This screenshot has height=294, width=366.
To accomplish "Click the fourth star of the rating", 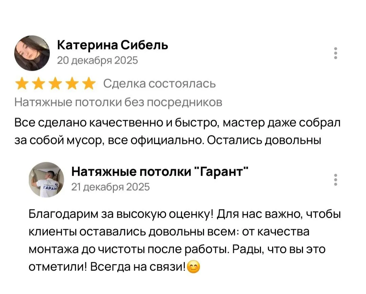I will tap(72, 83).
